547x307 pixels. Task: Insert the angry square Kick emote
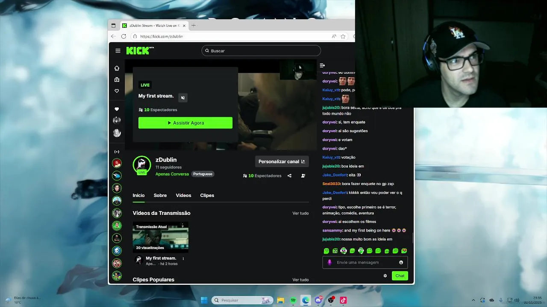tap(335, 251)
